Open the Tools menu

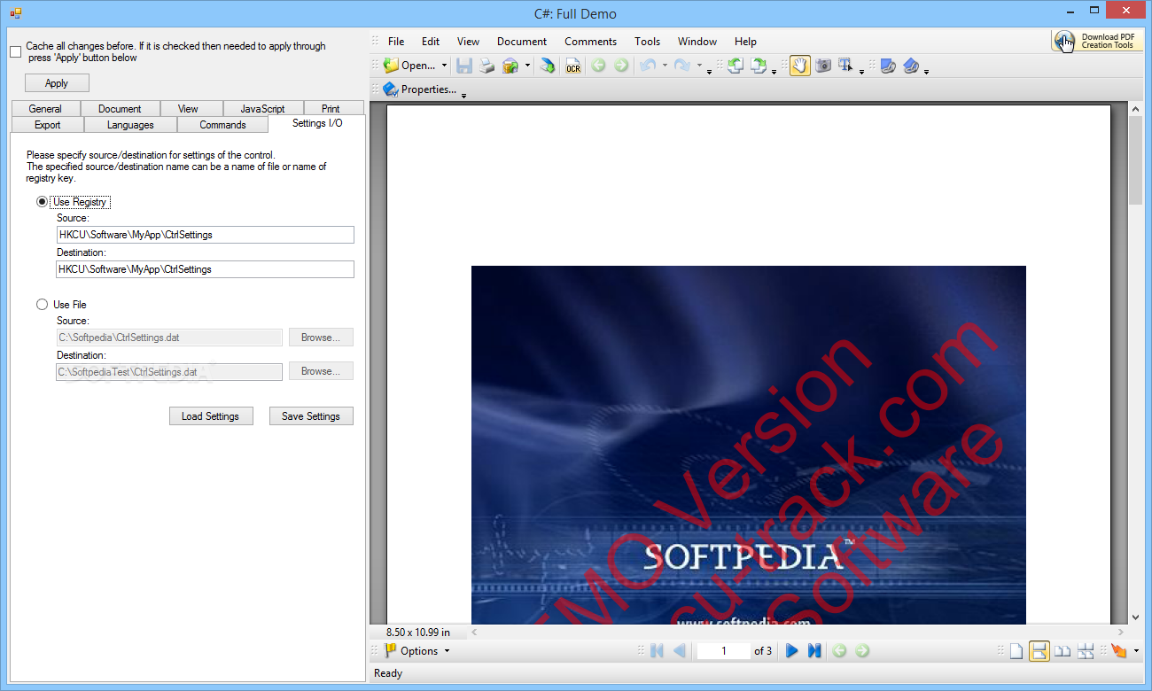coord(647,42)
